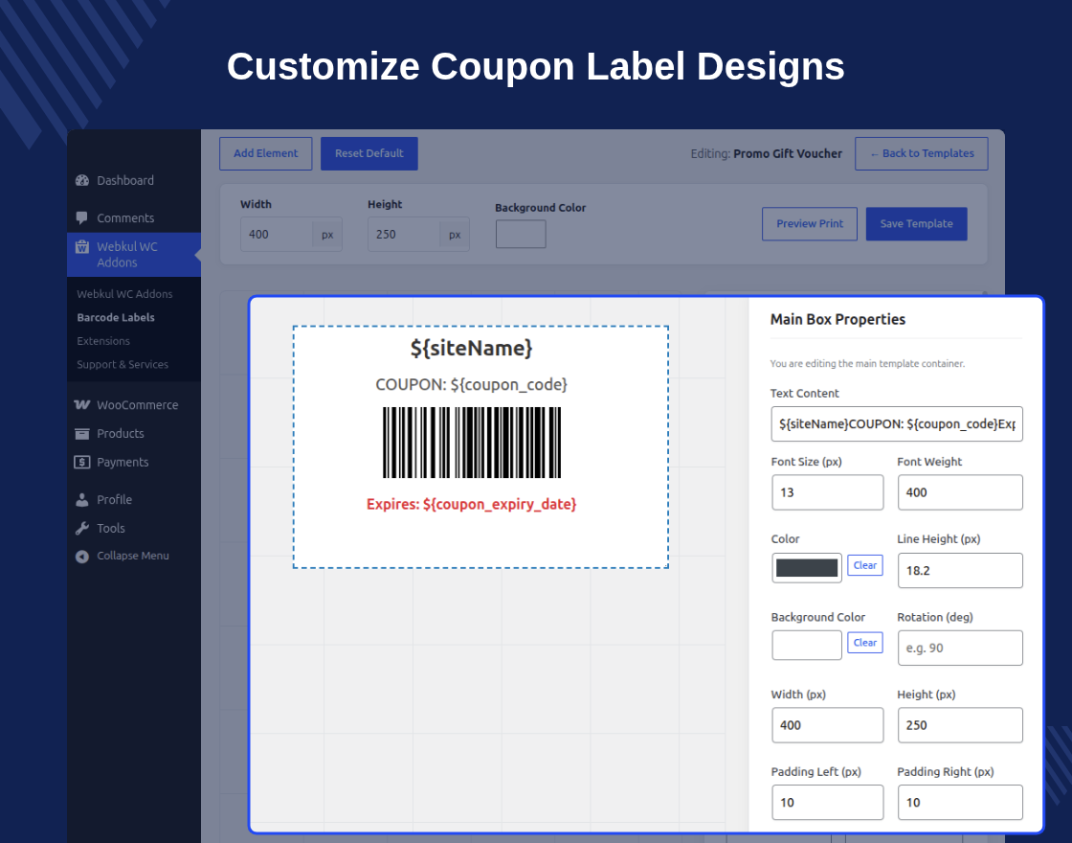1072x843 pixels.
Task: Click Back to Templates button
Action: (x=921, y=153)
